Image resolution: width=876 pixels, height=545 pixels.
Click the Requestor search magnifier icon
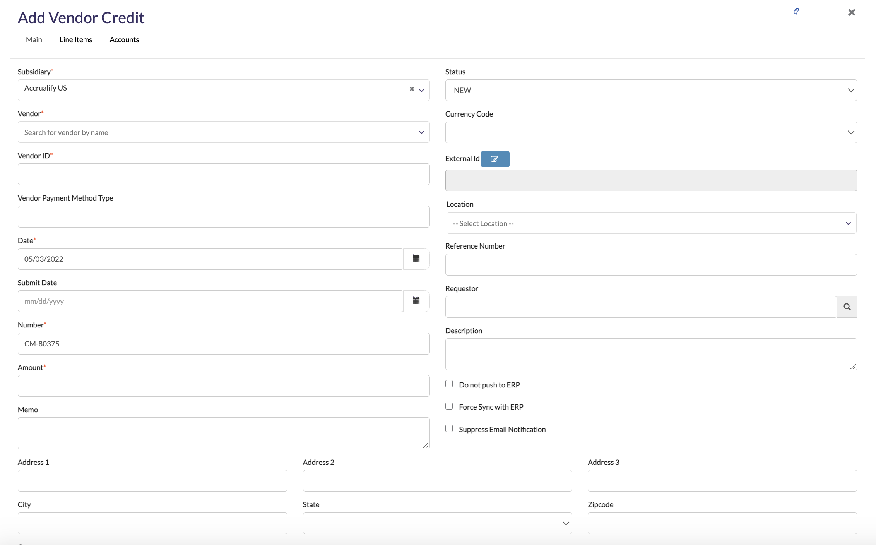[x=847, y=307]
